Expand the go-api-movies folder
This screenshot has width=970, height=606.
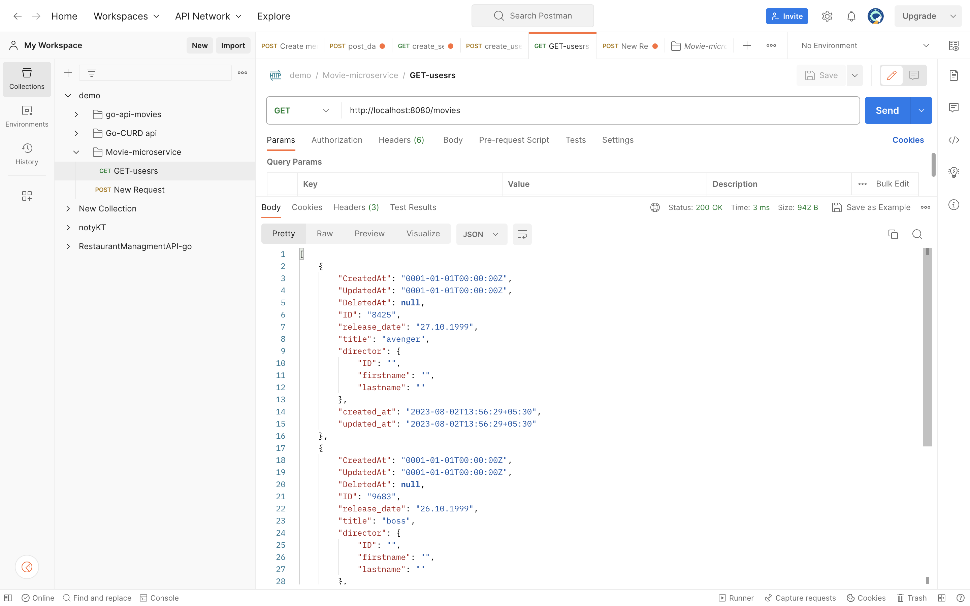point(76,114)
